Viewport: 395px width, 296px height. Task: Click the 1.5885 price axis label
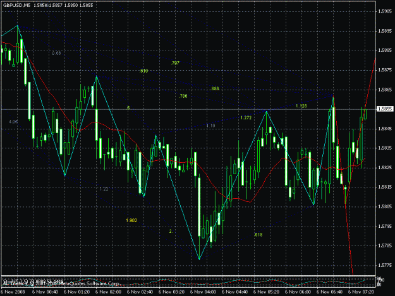(385, 50)
